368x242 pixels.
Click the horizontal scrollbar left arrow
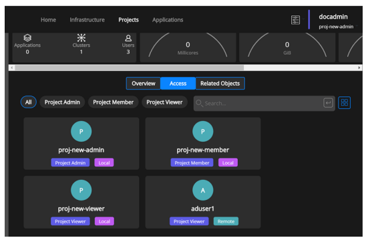click(11, 68)
